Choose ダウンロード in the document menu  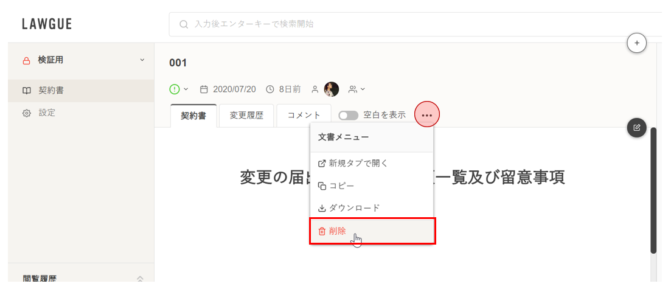pos(354,208)
